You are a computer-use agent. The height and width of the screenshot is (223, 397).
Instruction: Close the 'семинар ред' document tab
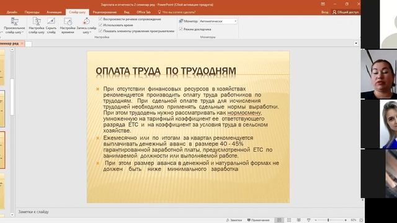[x=22, y=43]
